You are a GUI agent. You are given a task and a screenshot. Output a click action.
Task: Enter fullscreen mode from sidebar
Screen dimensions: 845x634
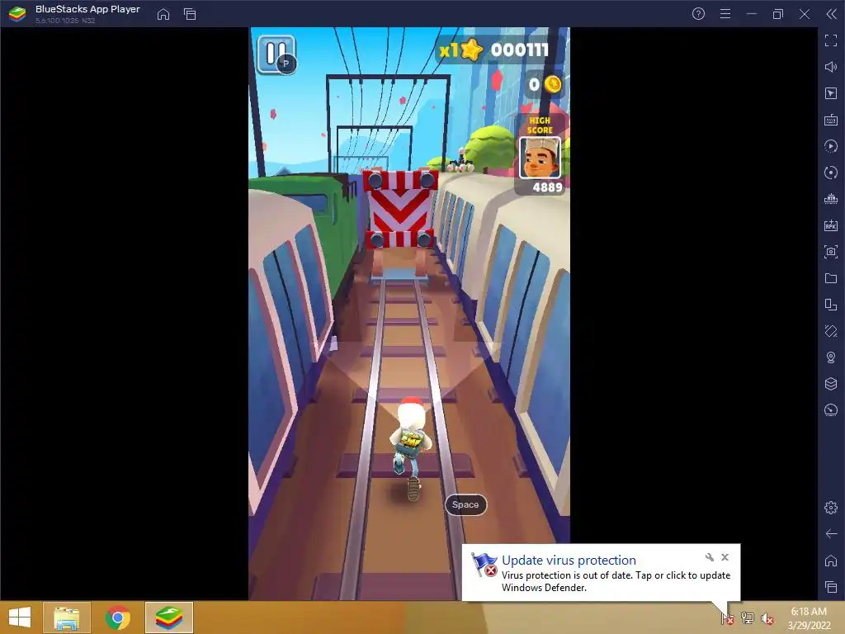(831, 40)
